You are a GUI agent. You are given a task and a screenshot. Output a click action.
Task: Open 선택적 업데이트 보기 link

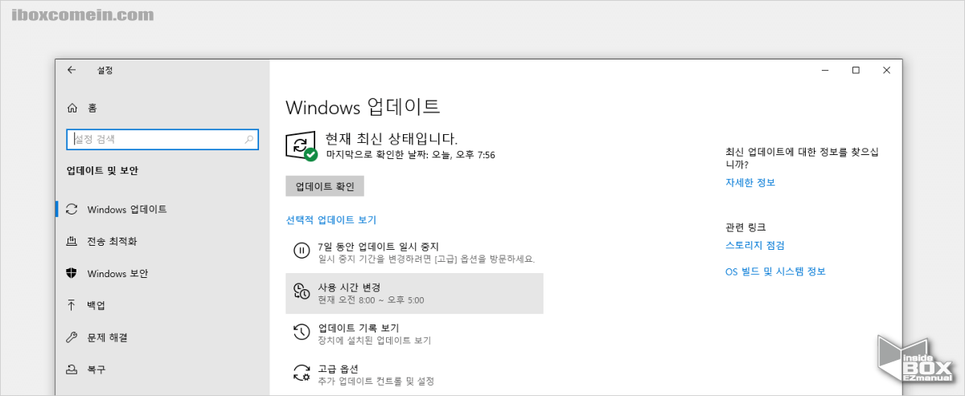(331, 219)
